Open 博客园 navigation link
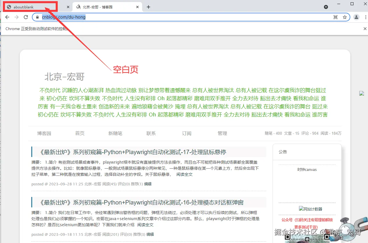The image size is (368, 243). point(44,134)
